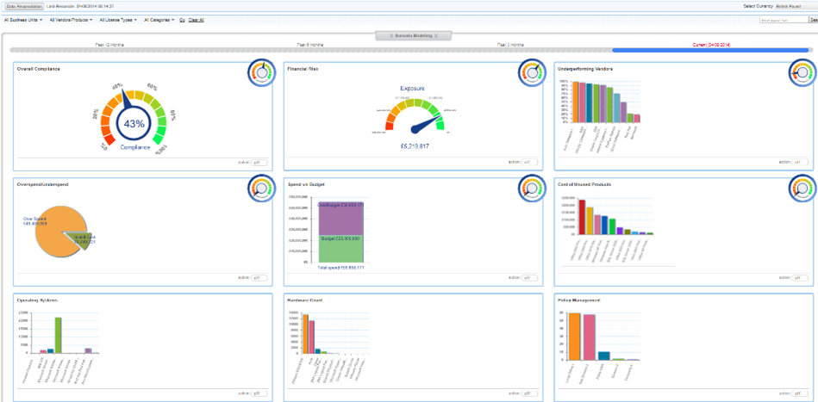Click the Clear All link
Viewport: 818px width, 402px height.
click(197, 19)
